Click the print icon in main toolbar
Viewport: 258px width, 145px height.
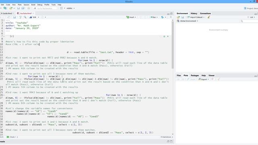(x=29, y=8)
